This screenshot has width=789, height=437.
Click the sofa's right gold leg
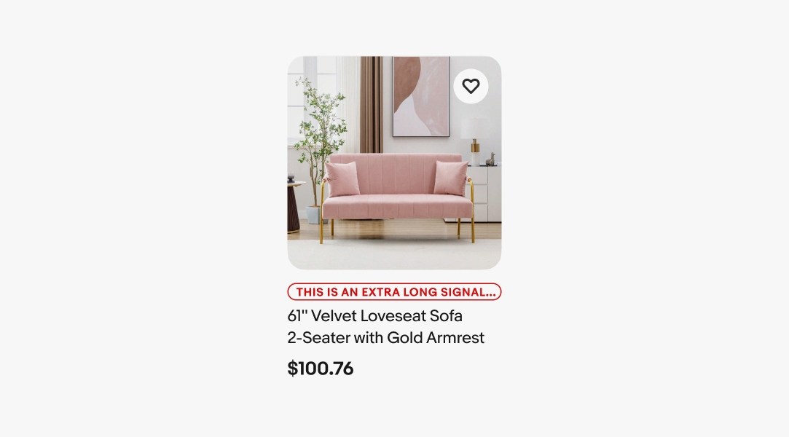tap(472, 231)
